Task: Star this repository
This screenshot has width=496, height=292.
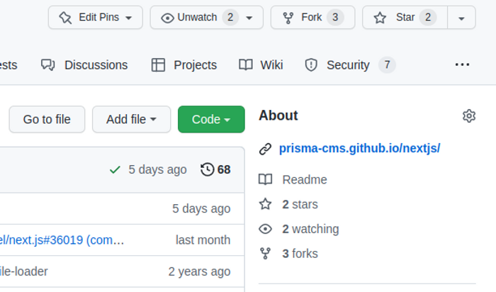Action: 405,18
